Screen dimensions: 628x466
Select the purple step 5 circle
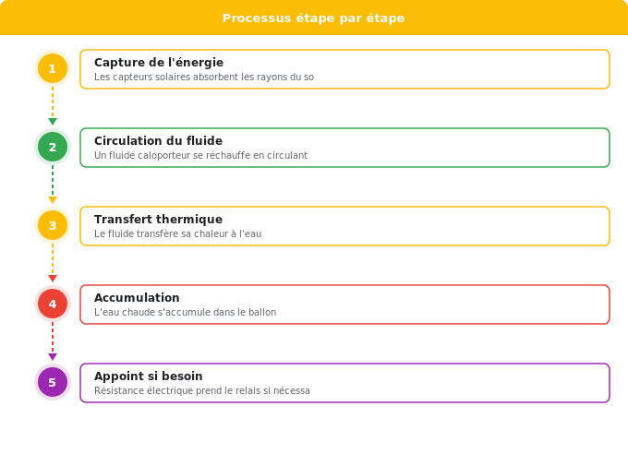tap(53, 382)
